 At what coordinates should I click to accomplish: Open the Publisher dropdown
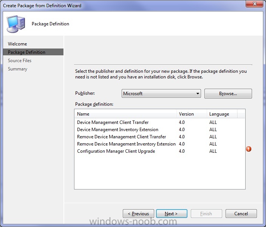[161, 94]
